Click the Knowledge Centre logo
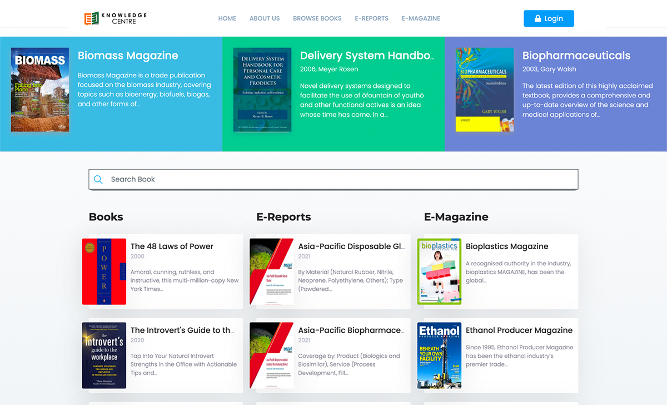 (115, 18)
